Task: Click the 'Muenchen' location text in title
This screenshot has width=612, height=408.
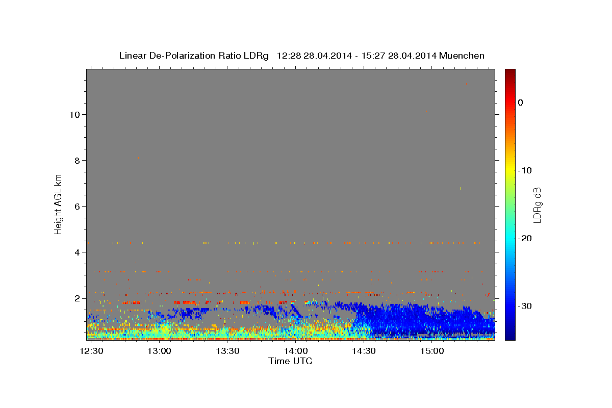Action: coord(462,56)
